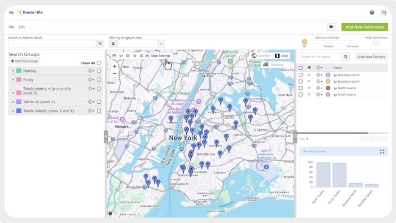Click Add New Group button
This screenshot has width=396, height=223.
click(x=24, y=61)
